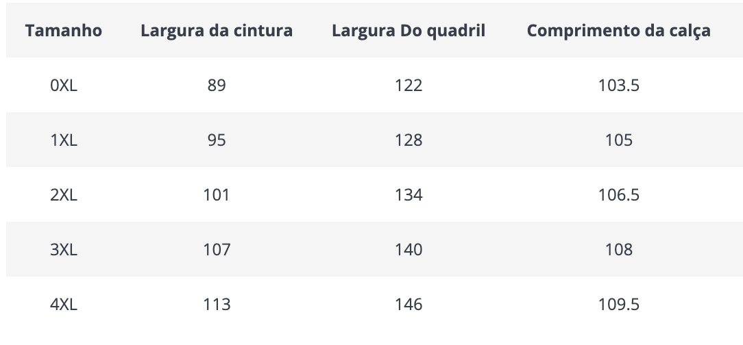Click the Largura Do quadril header
Image resolution: width=743 pixels, height=345 pixels.
click(408, 31)
